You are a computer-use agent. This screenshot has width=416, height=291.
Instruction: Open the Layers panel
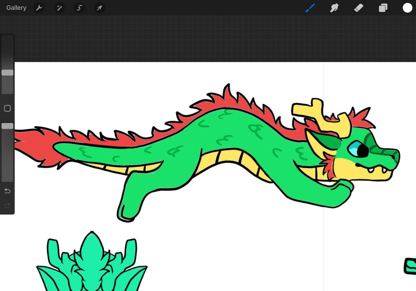point(383,8)
